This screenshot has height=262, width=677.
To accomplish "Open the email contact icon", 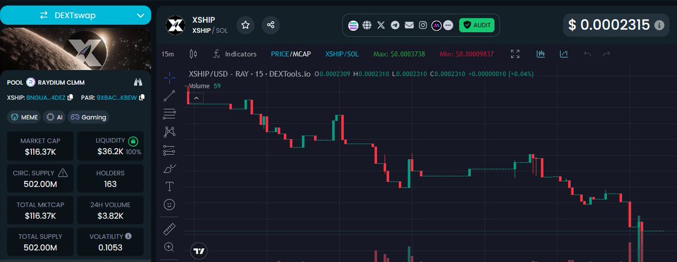I will point(409,25).
